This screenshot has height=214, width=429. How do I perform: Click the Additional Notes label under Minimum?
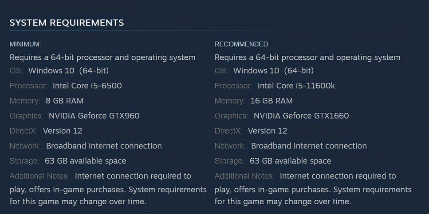39,176
